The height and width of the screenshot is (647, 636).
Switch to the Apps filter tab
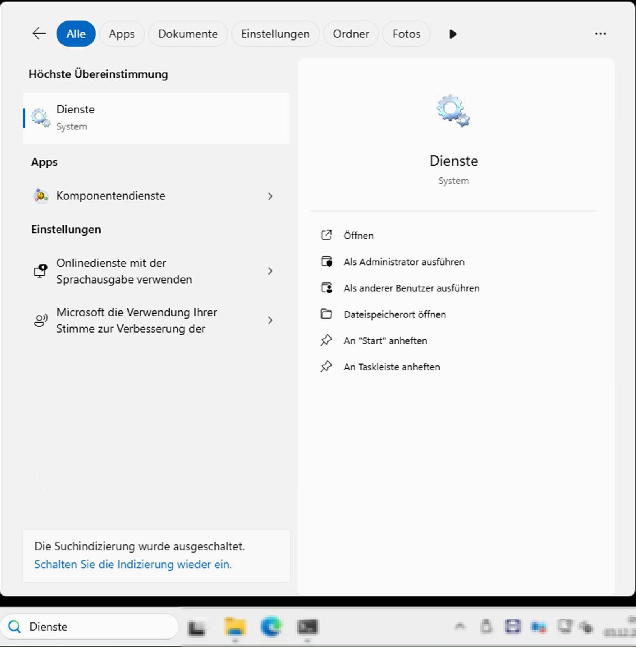tap(122, 34)
